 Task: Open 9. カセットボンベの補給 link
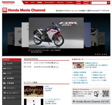tap(99, 80)
